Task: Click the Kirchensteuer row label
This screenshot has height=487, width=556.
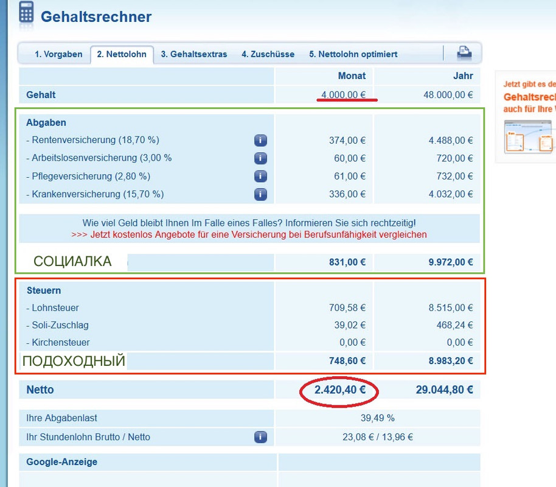Action: point(58,343)
